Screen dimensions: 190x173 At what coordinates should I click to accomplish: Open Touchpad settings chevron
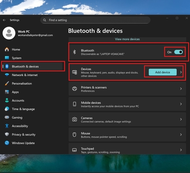pos(181,150)
